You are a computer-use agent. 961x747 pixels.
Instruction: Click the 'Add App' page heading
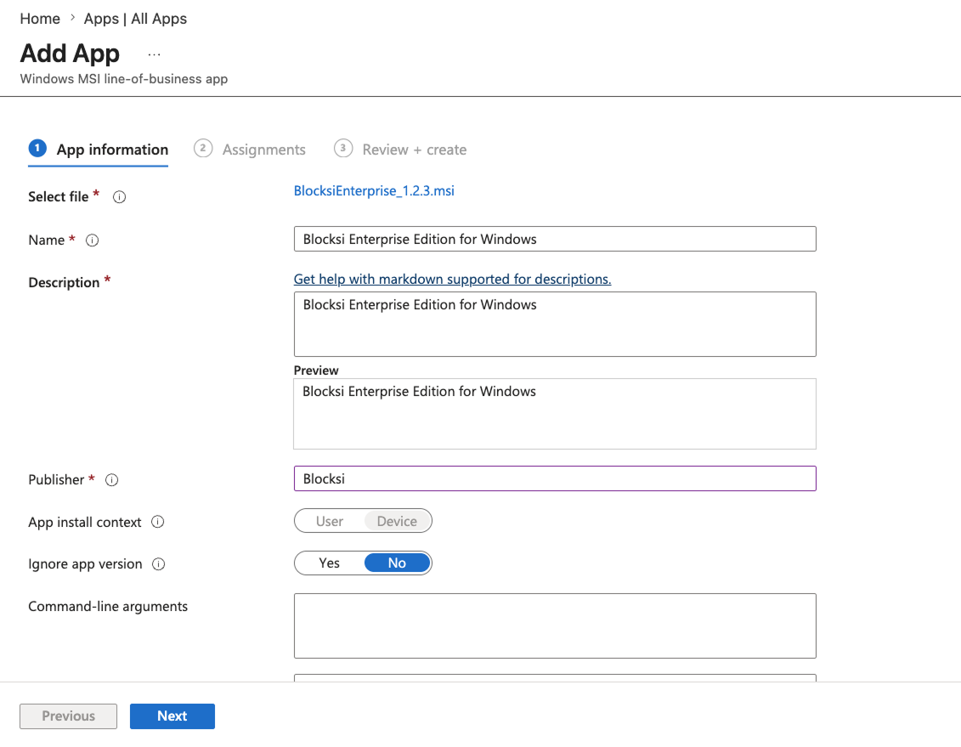(x=70, y=54)
